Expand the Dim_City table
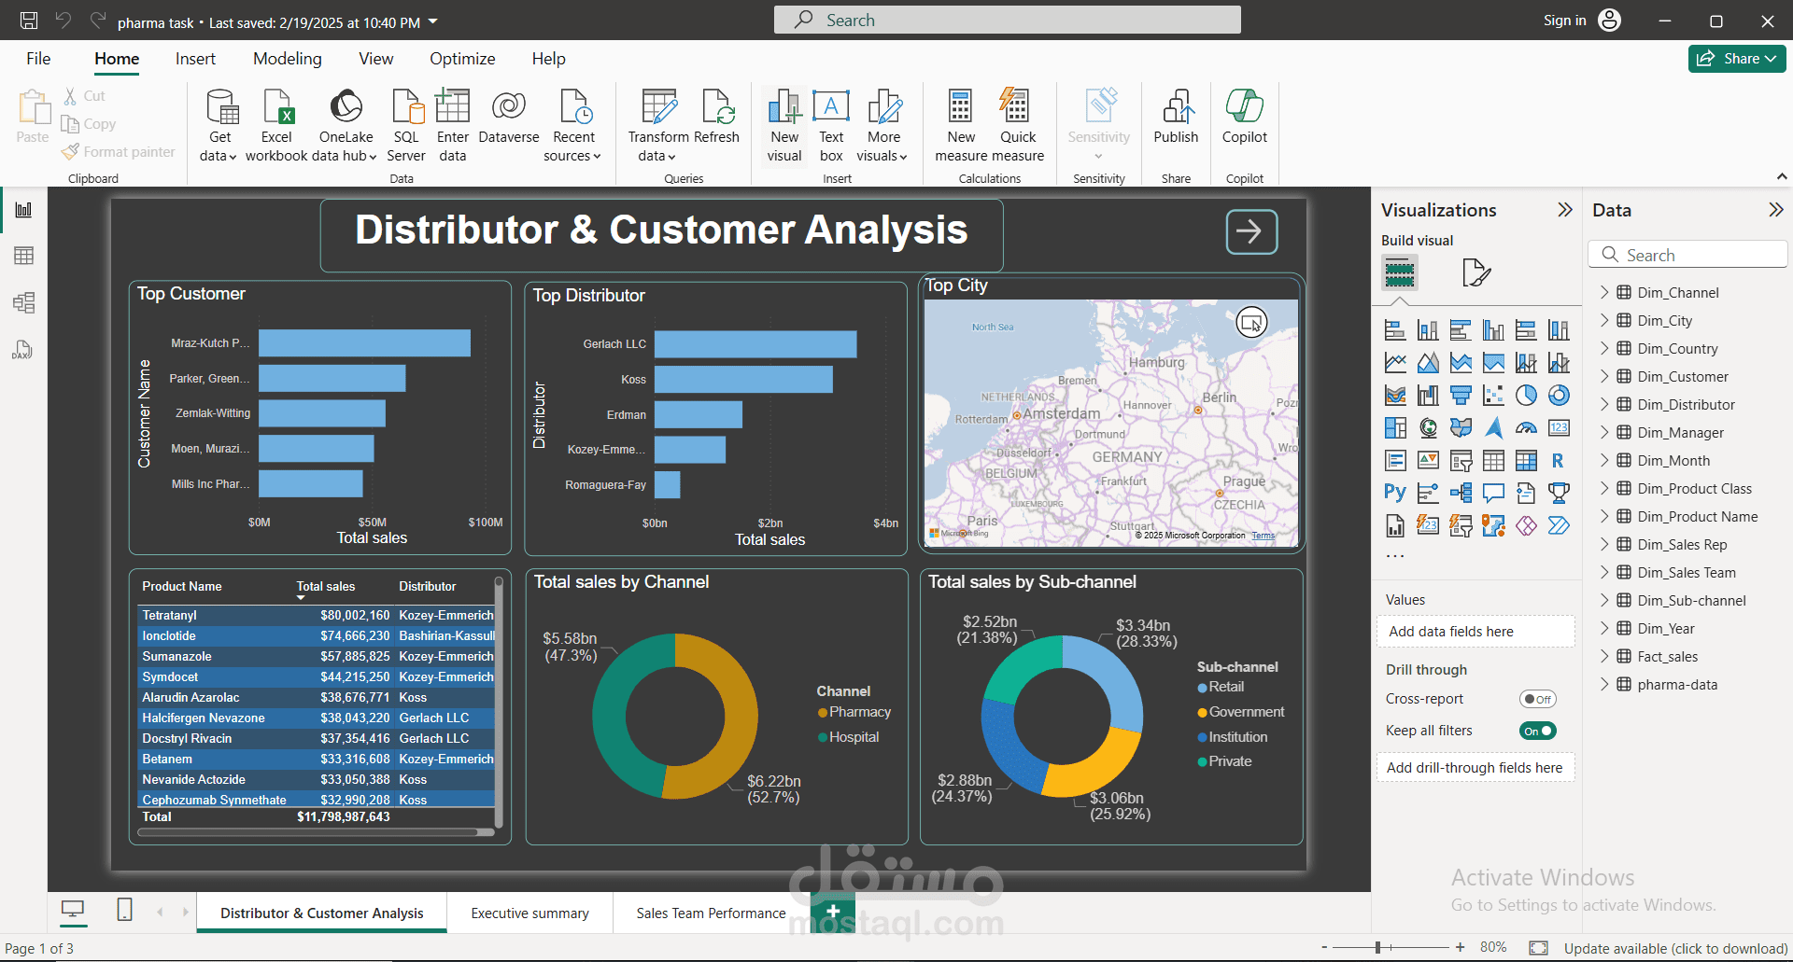1793x962 pixels. click(1604, 320)
